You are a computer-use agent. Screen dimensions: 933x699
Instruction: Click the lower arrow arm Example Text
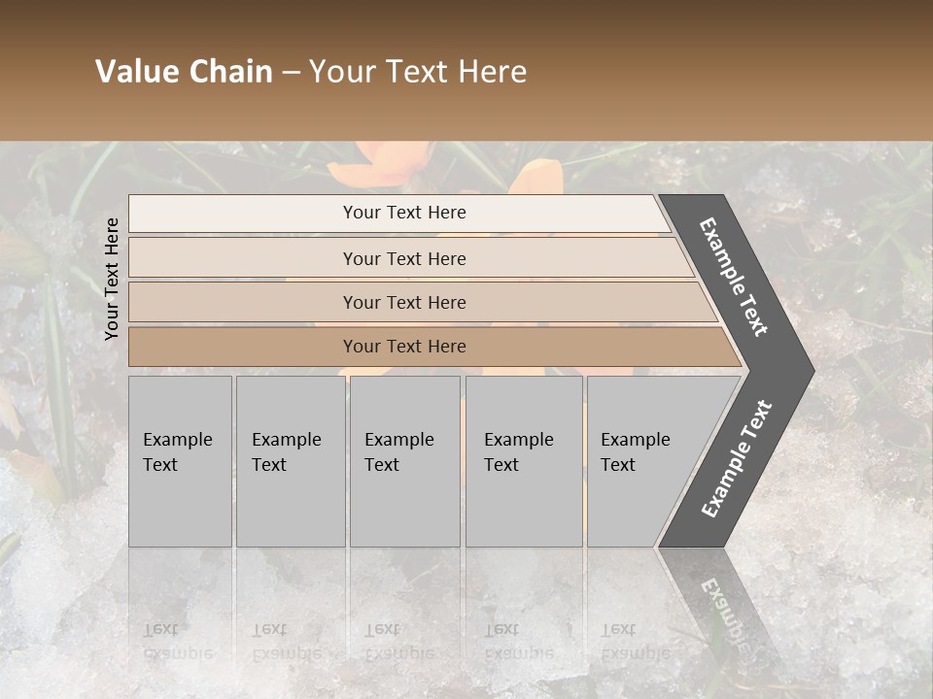(x=737, y=459)
